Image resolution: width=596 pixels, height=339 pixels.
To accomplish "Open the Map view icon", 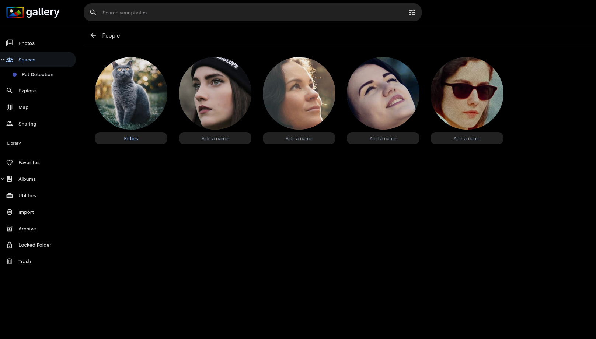I will [x=10, y=107].
